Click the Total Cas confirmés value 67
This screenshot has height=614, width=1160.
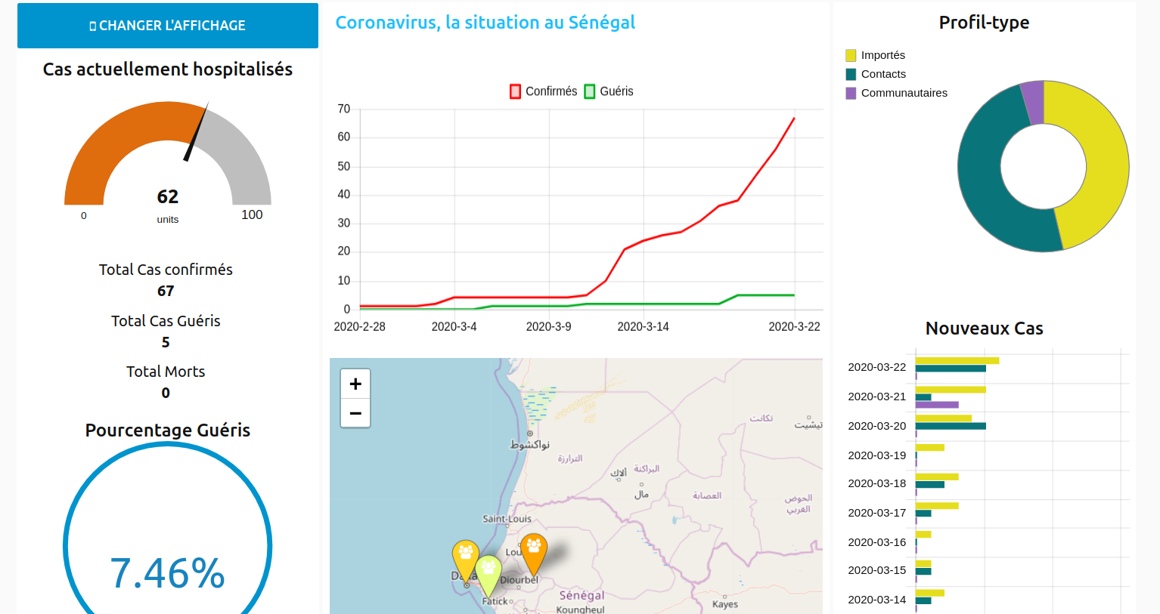pos(166,292)
